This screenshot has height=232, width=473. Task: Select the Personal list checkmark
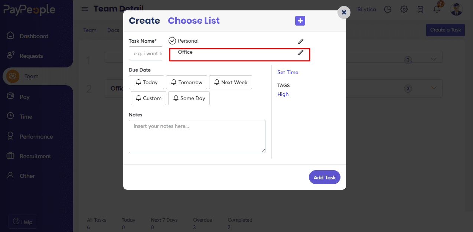(x=172, y=41)
